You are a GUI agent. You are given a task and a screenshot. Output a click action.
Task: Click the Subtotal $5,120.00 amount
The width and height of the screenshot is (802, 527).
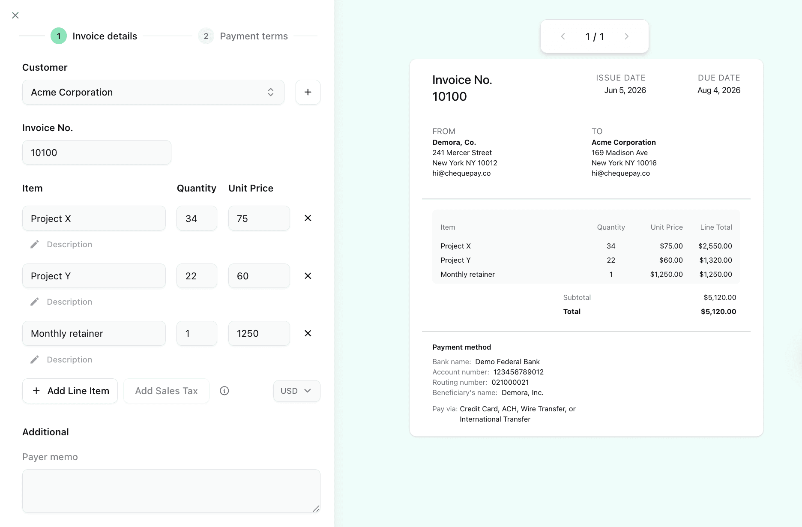[720, 297]
